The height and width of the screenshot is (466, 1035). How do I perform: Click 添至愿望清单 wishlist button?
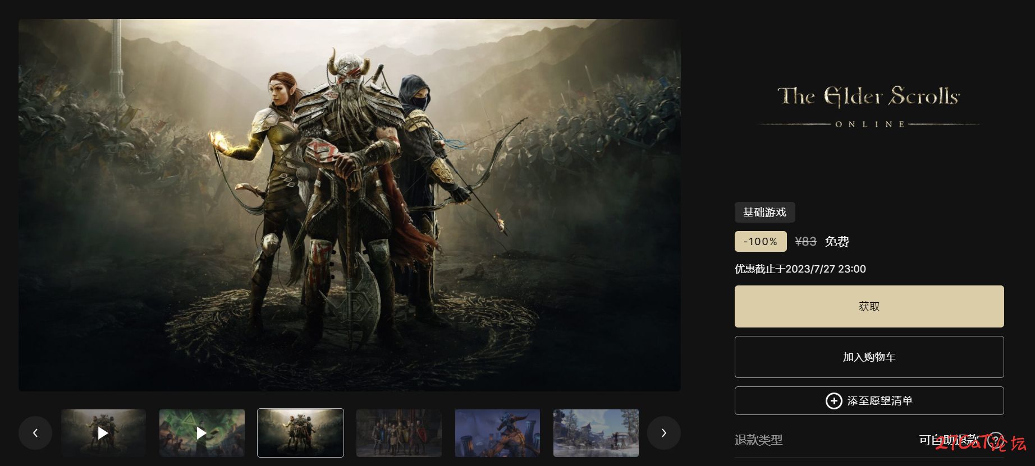(869, 400)
